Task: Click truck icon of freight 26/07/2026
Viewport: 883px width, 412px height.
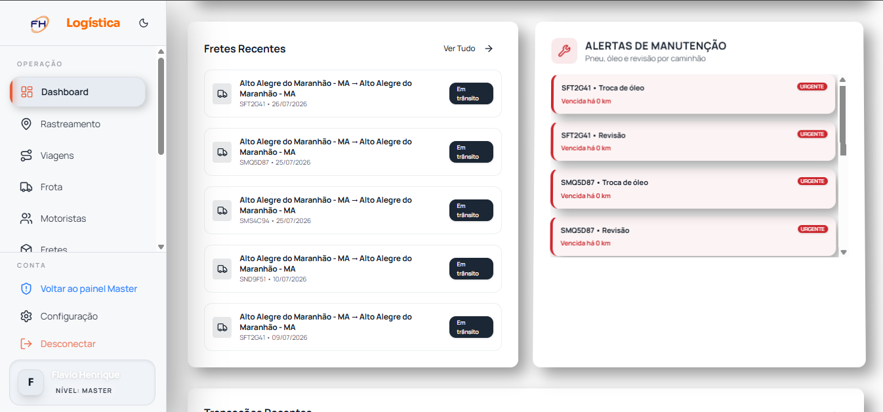Action: (222, 94)
